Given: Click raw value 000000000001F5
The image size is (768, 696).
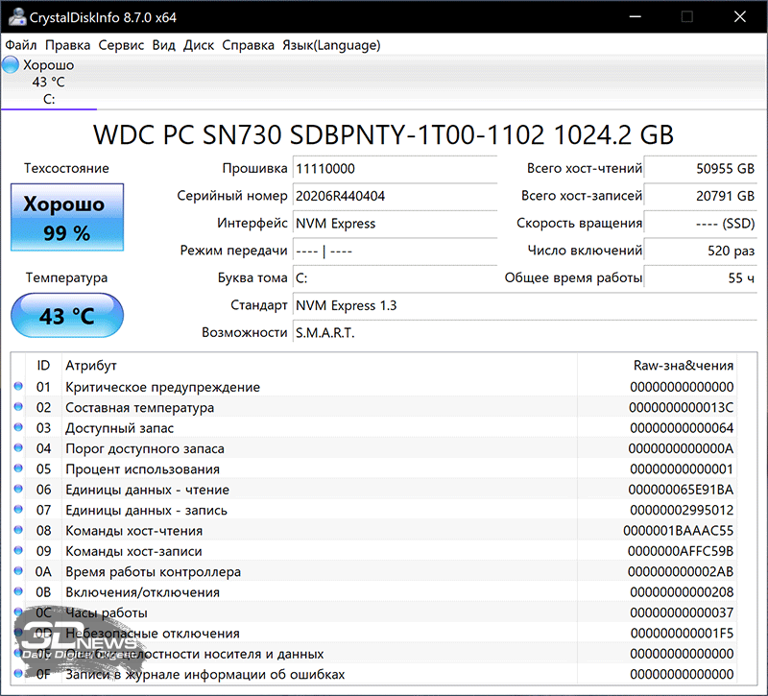Looking at the screenshot, I should (x=682, y=634).
